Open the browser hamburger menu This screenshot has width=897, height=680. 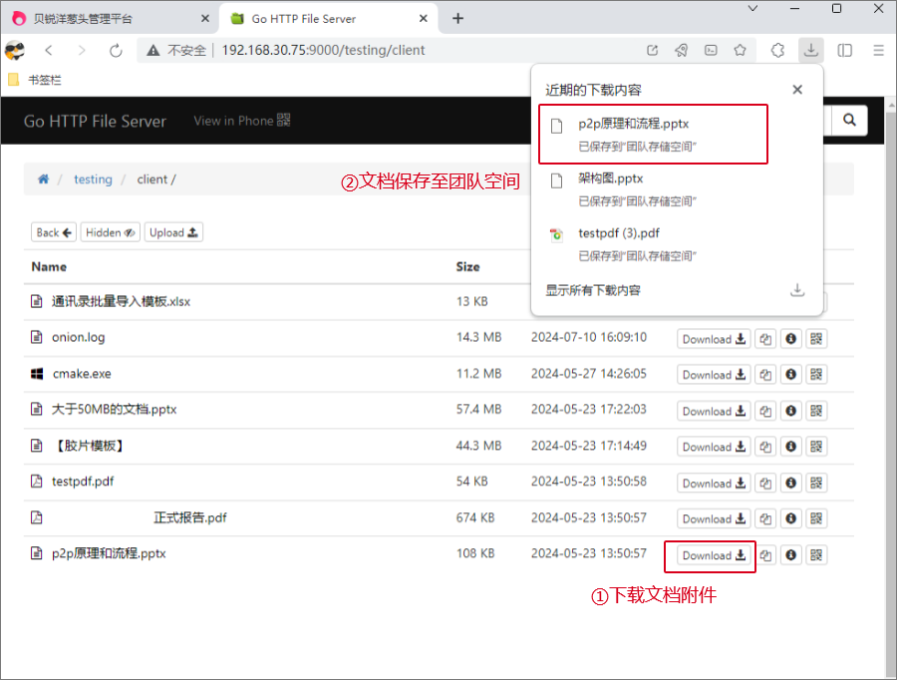click(x=879, y=51)
